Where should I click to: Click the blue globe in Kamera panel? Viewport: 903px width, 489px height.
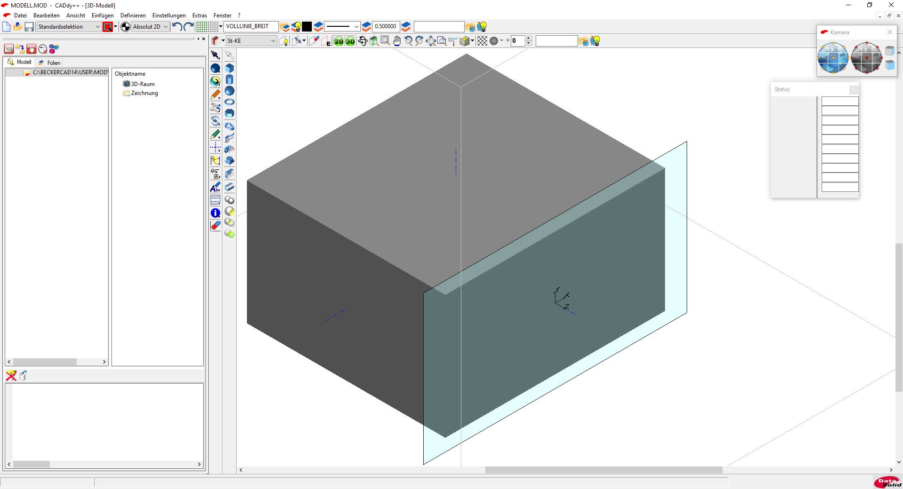click(x=833, y=58)
